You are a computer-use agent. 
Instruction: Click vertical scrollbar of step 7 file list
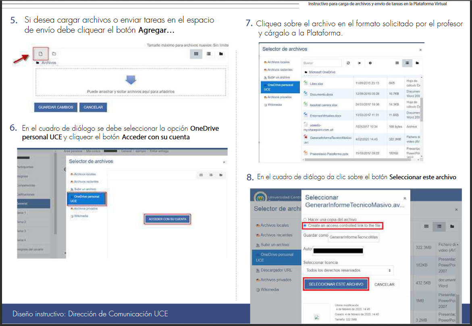(x=422, y=110)
